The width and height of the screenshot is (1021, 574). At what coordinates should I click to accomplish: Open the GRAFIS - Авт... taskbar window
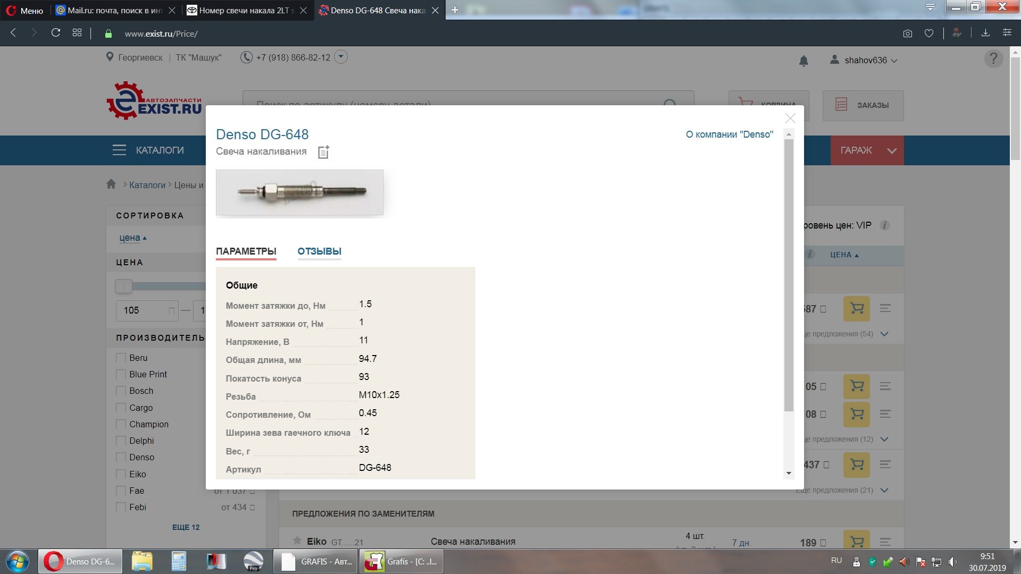click(315, 561)
